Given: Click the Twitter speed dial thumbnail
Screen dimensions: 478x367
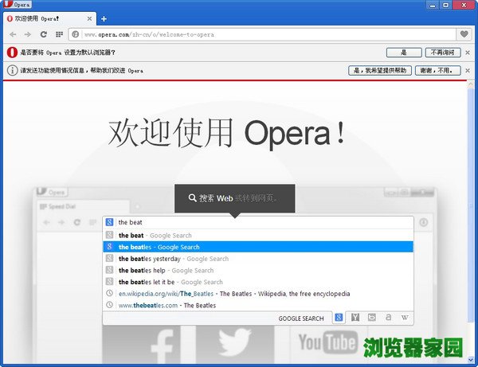Looking at the screenshot, I should (x=235, y=344).
